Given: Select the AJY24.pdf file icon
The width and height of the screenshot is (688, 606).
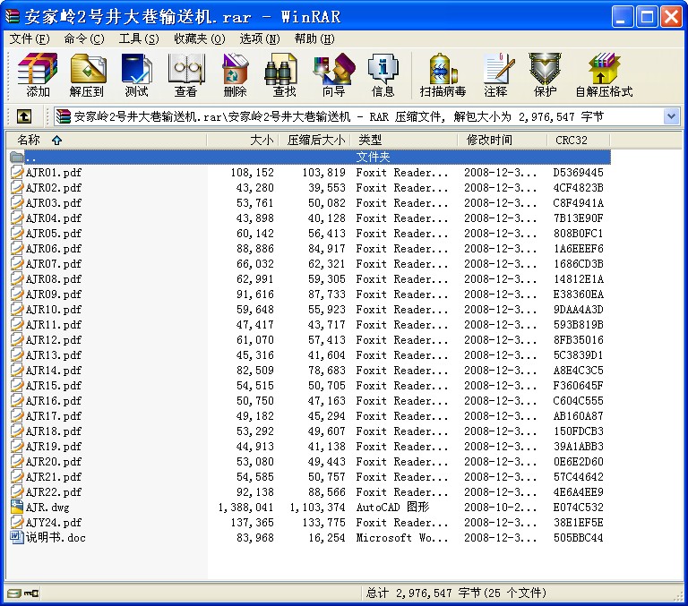Looking at the screenshot, I should 17,522.
